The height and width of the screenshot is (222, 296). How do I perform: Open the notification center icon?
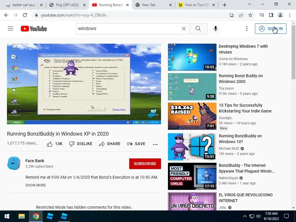[x=286, y=216]
